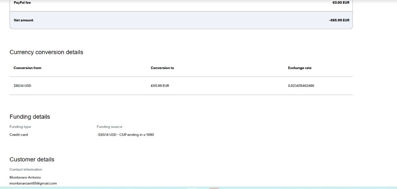
Task: Click the montanaroant85@gmail.com email address
Action: coord(33,183)
